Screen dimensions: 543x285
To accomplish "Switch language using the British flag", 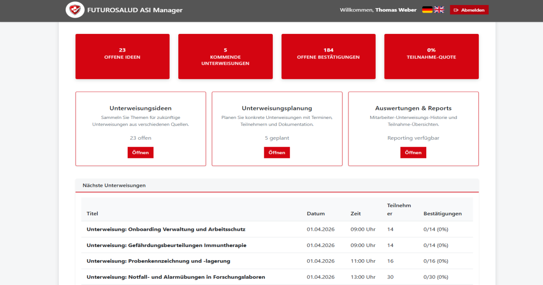I will (x=438, y=9).
